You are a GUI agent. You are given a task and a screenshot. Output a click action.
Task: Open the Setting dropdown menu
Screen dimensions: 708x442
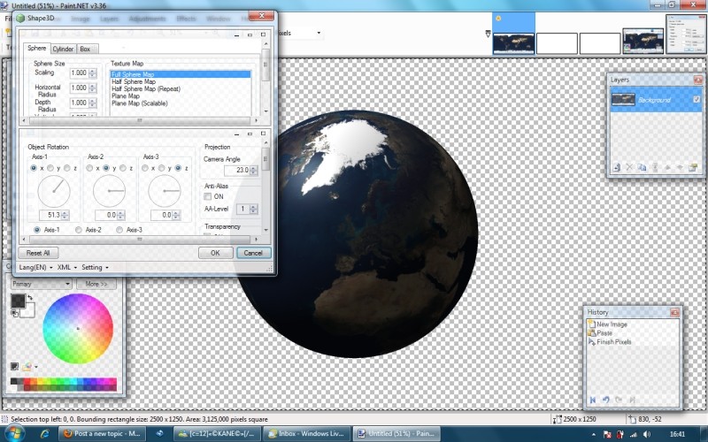click(95, 268)
